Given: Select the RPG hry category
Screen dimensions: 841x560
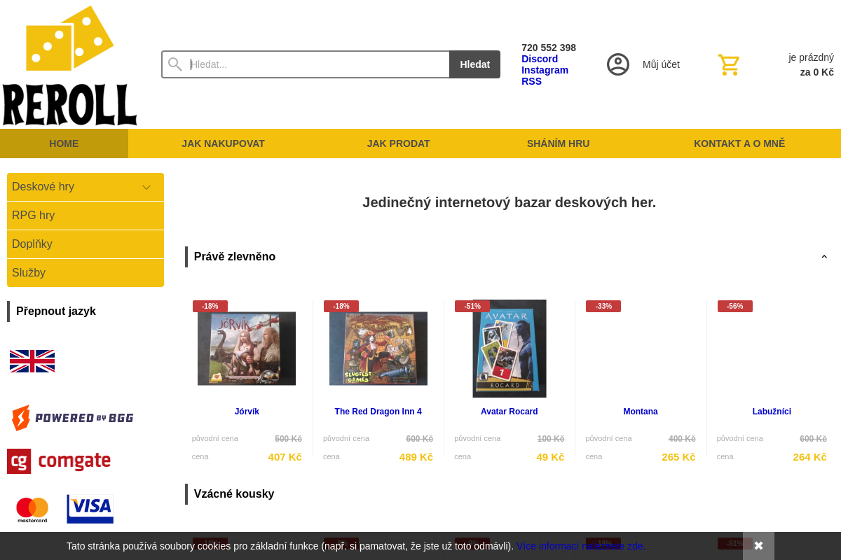Looking at the screenshot, I should pyautogui.click(x=86, y=216).
